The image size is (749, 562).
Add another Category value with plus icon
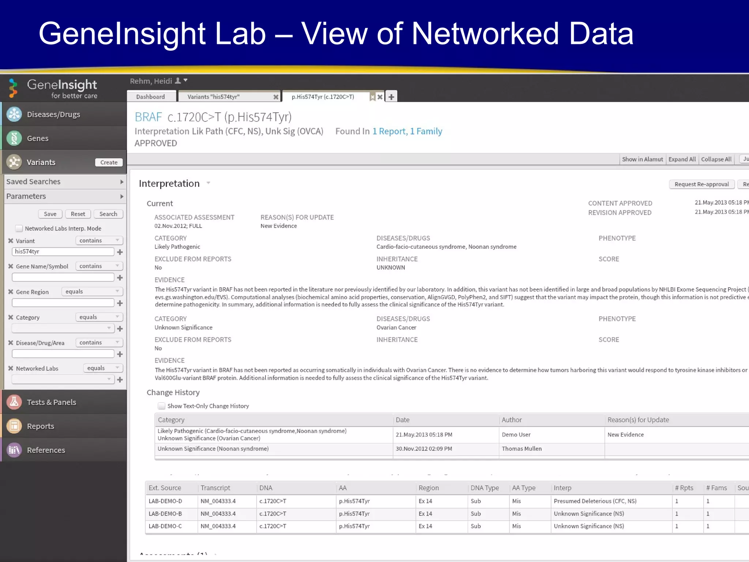tap(120, 329)
